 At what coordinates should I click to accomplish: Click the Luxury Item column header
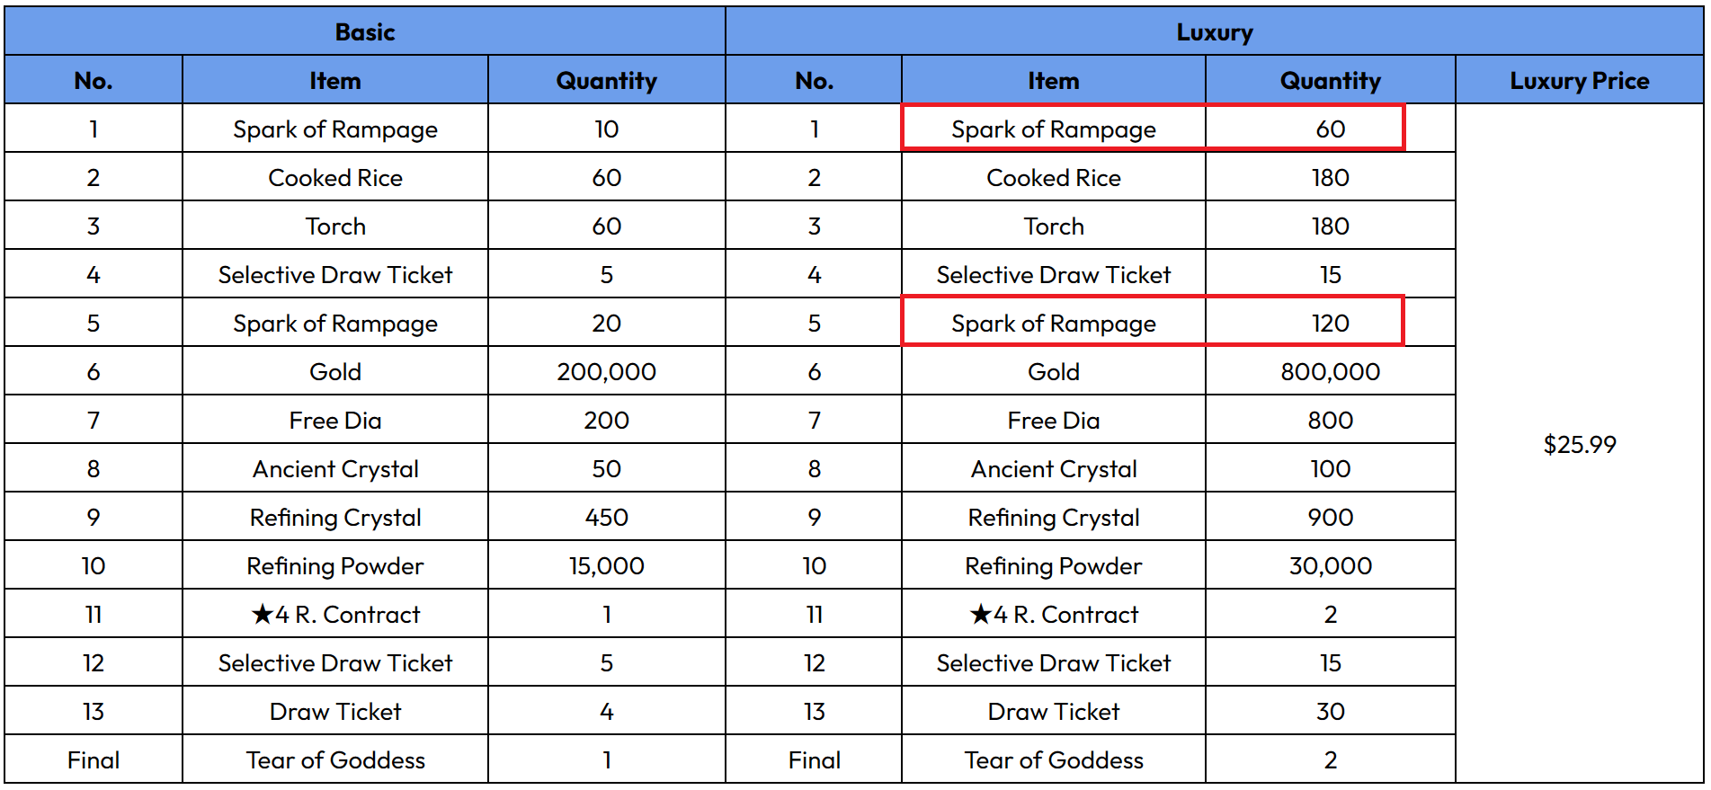1053,80
